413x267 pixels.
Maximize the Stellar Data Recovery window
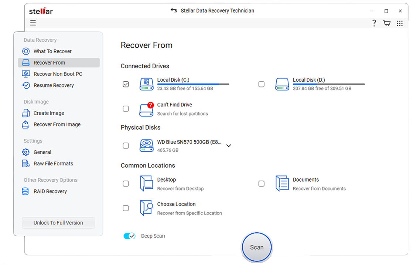point(386,11)
